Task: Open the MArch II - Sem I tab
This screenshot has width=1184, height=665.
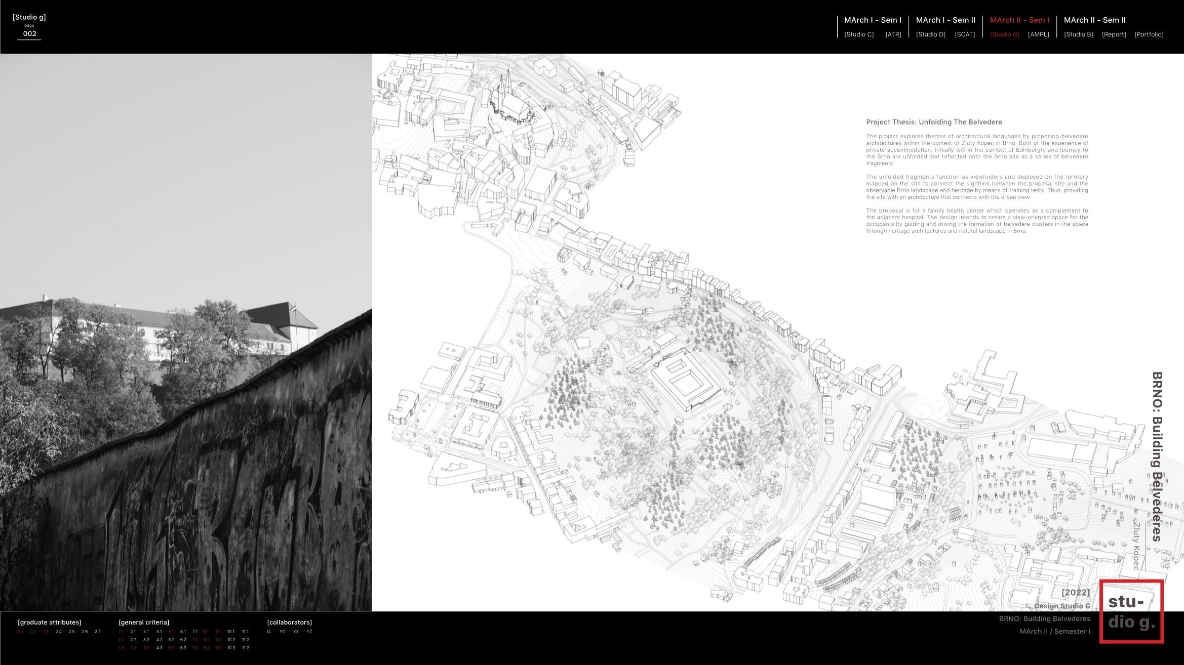Action: pos(1019,20)
